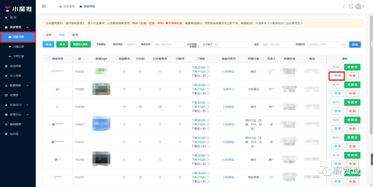Click help icon beside 下载活动码 for ID 113266

tap(208, 85)
